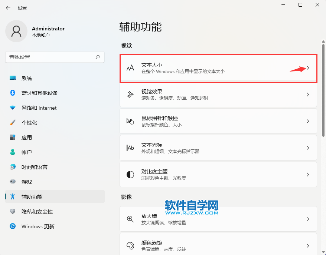Click the search magnifier icon
The image size is (326, 255).
[98, 57]
